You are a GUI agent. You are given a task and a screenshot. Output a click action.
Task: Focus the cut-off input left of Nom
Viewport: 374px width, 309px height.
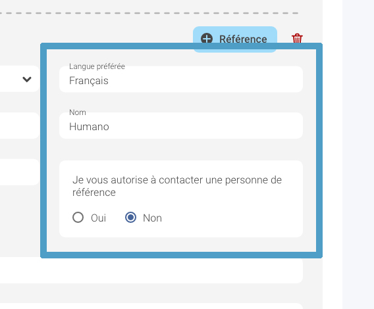(20, 126)
